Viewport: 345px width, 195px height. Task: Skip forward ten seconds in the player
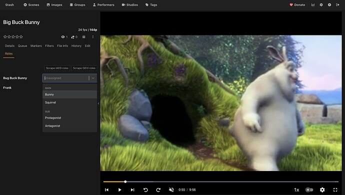(x=158, y=189)
